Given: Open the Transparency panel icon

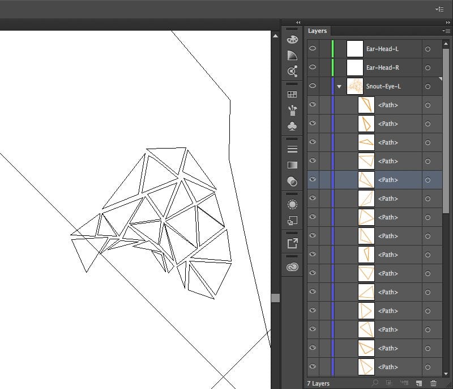Looking at the screenshot, I should [292, 181].
